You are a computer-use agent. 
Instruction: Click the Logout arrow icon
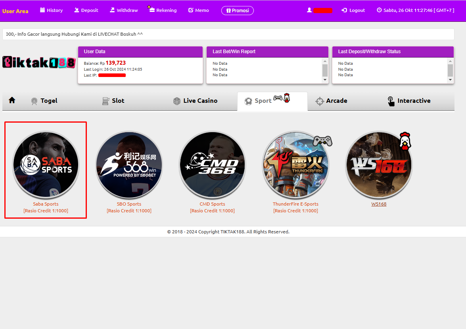[x=344, y=10]
